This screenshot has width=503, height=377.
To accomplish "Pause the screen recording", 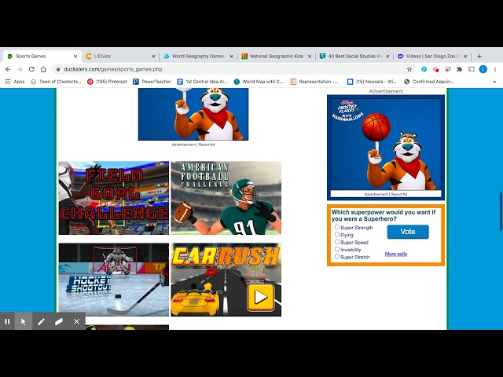I will coord(7,321).
